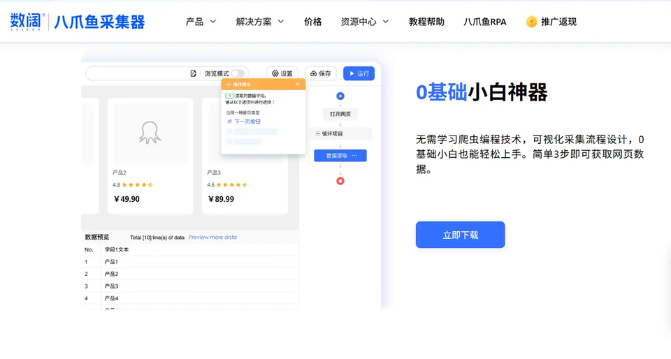Select the 产品2 table row
This screenshot has width=671, height=359.
pos(190,274)
